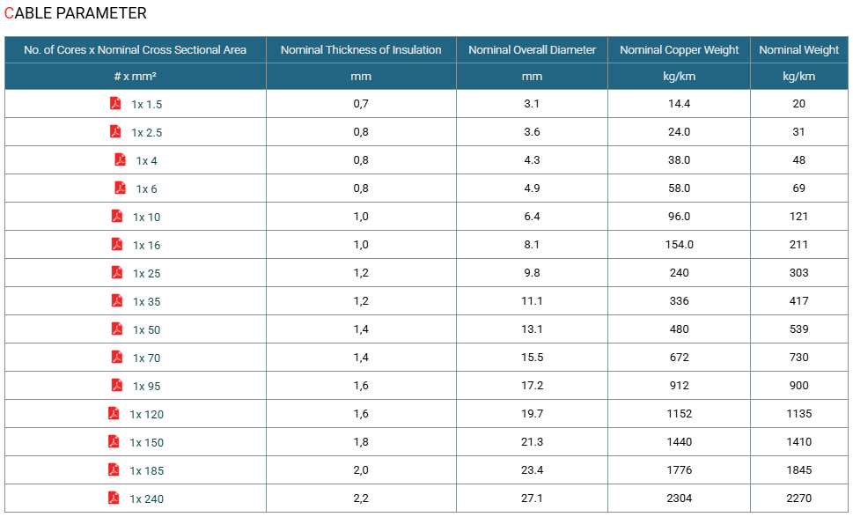
Task: Follow the 1x 240 cable link
Action: (146, 499)
